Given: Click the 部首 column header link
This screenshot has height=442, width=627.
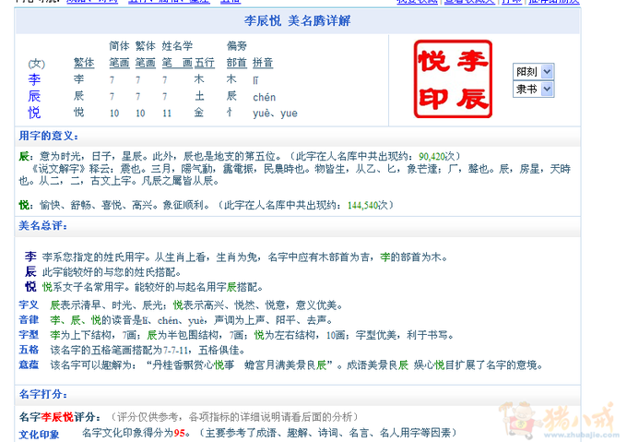Looking at the screenshot, I should click(237, 63).
